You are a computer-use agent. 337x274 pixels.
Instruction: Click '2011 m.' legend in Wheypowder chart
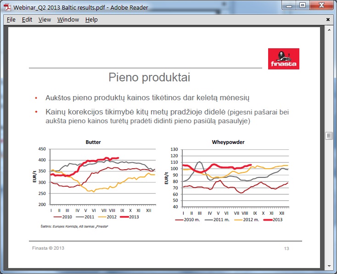click(217, 220)
